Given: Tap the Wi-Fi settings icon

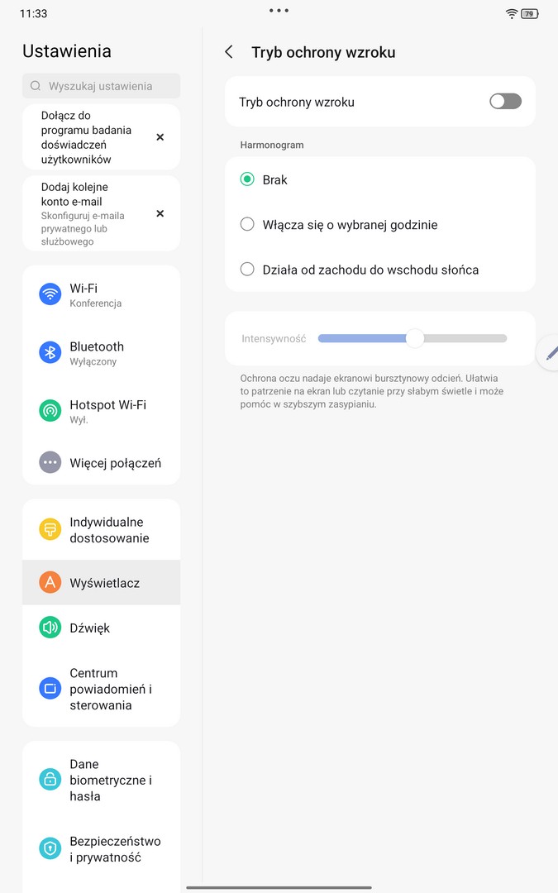Looking at the screenshot, I should click(50, 294).
